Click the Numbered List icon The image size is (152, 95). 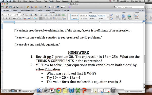coord(46,15)
